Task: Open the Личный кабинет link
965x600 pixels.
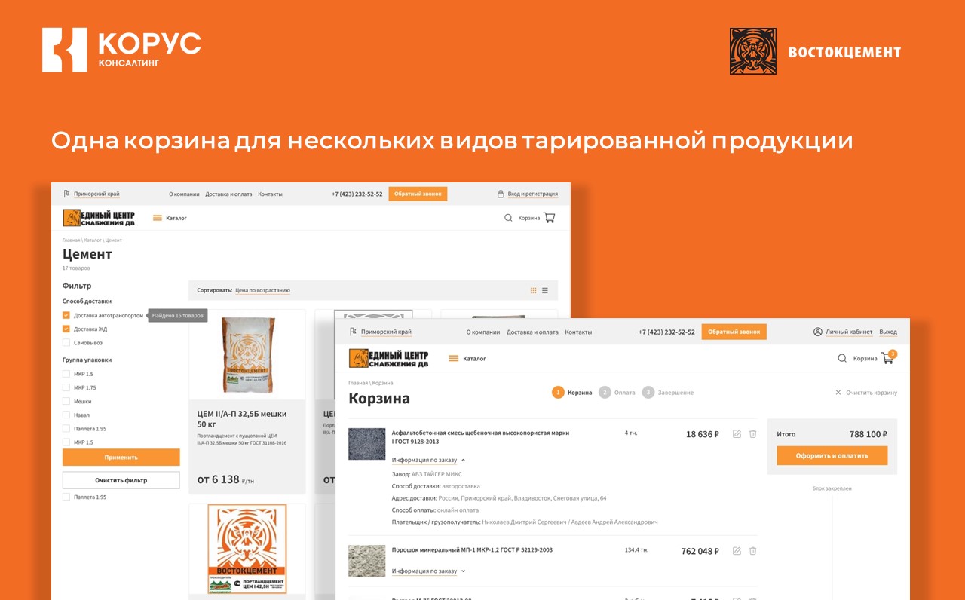Action: pos(849,332)
